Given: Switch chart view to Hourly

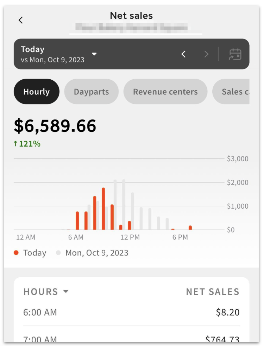Looking at the screenshot, I should [36, 92].
